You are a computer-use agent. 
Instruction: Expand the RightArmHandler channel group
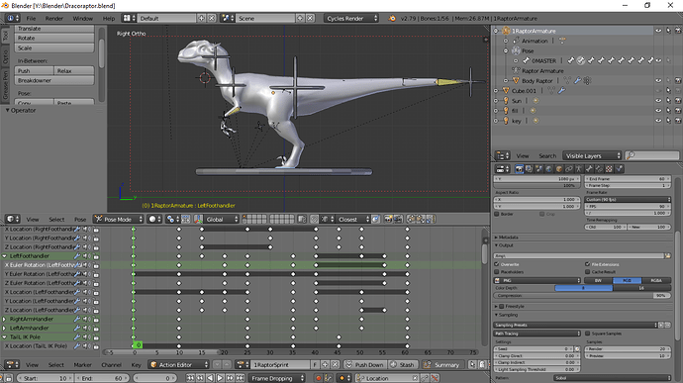click(5, 319)
